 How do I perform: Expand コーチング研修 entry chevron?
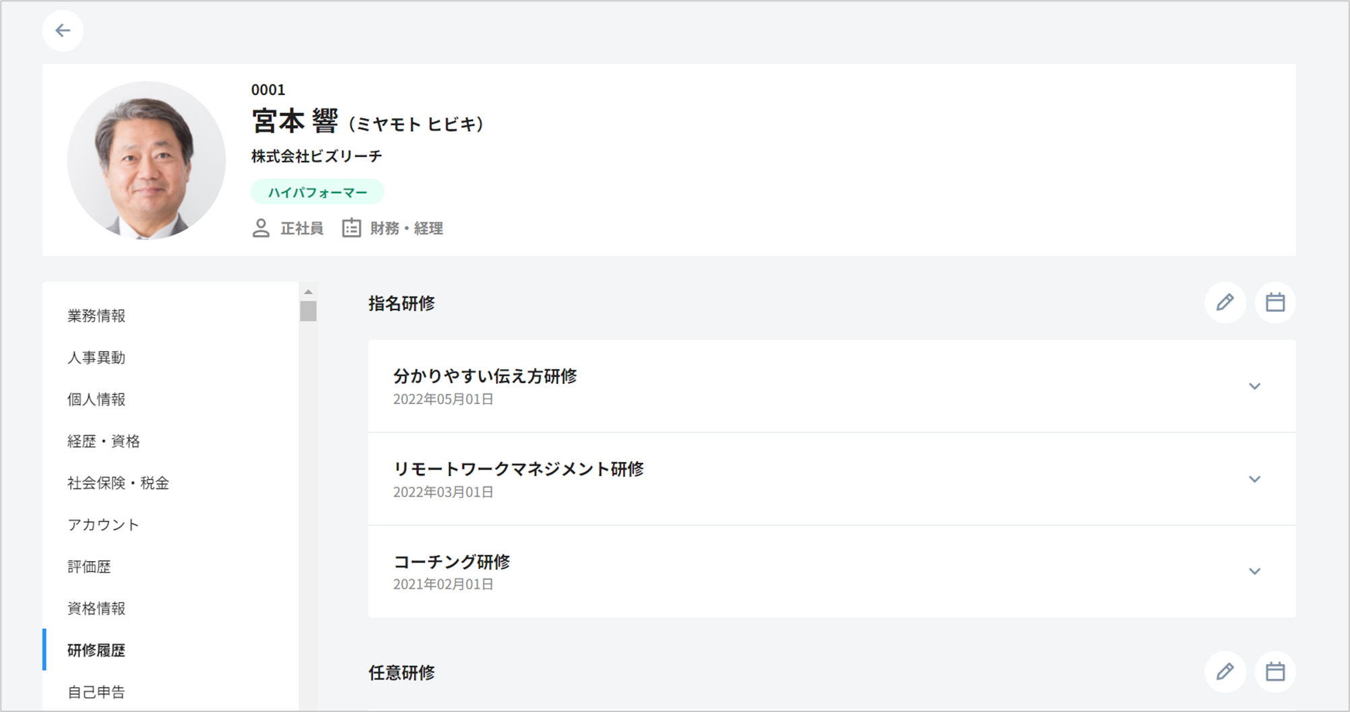[1254, 571]
